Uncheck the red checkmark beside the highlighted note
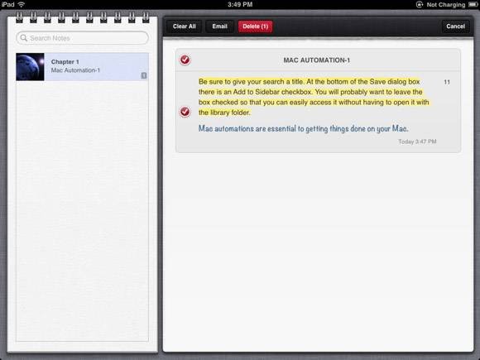Image resolution: width=480 pixels, height=360 pixels. click(185, 112)
